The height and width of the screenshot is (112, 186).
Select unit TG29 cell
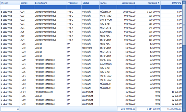(27, 60)
